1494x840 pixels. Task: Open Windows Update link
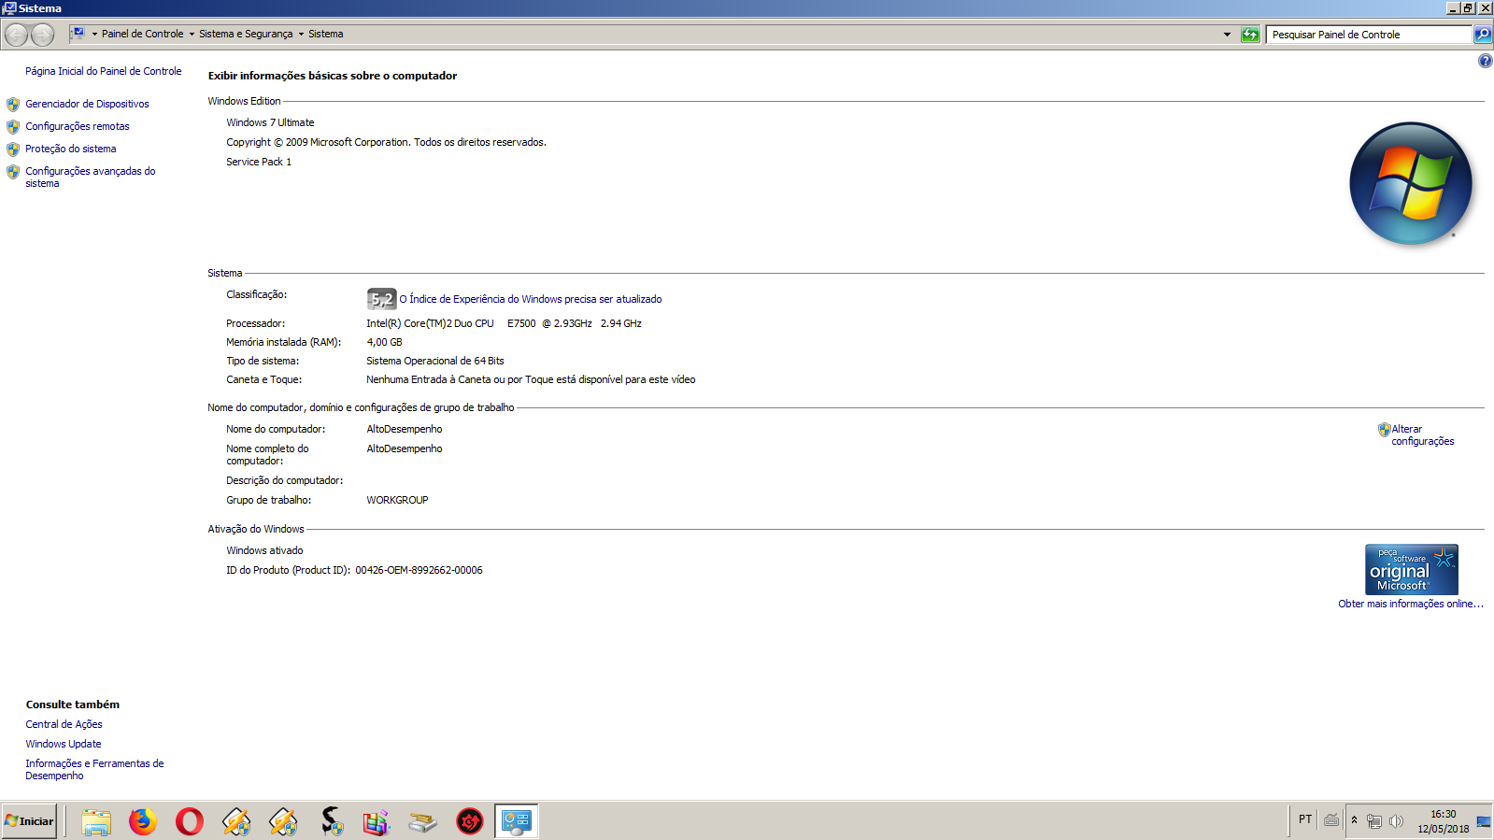point(64,744)
